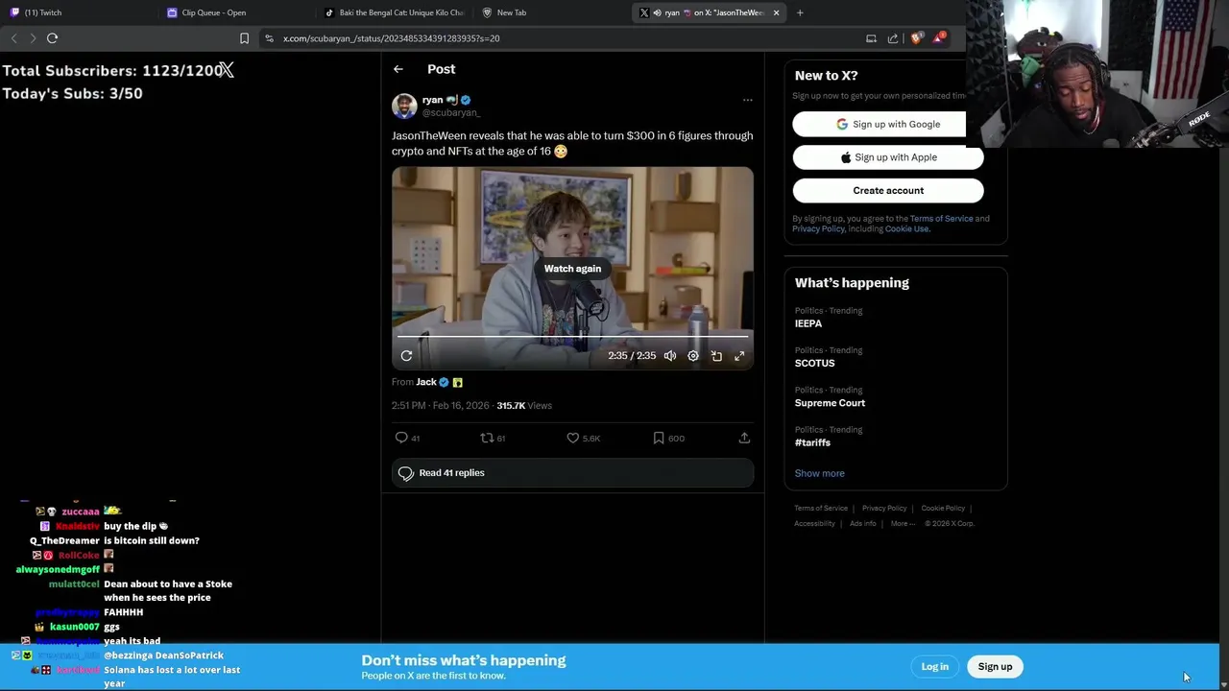Expand trends with Show more
Image resolution: width=1229 pixels, height=691 pixels.
point(819,473)
